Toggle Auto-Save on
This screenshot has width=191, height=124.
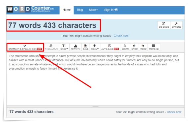(110, 47)
